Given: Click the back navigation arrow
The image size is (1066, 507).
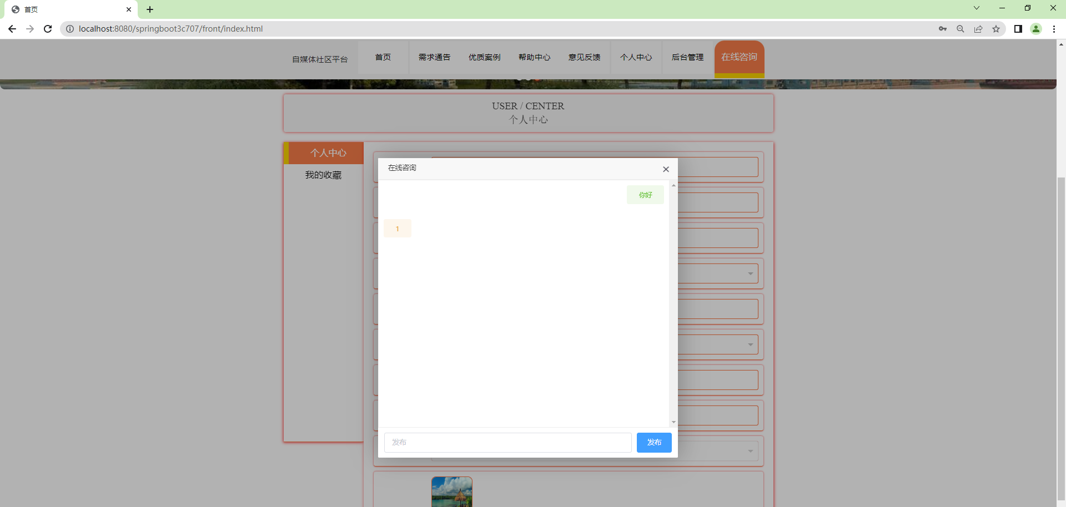Looking at the screenshot, I should pyautogui.click(x=12, y=29).
